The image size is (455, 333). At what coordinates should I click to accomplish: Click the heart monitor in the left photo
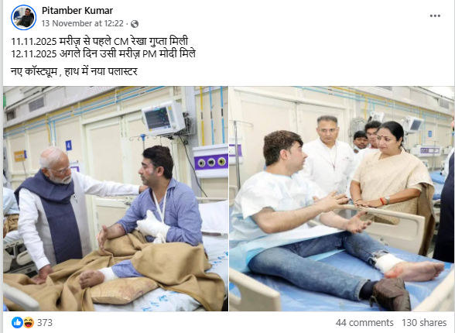(162, 118)
